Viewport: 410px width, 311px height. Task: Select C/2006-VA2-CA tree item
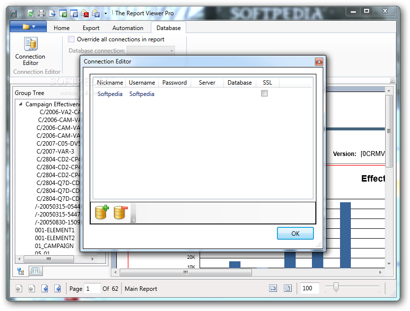point(60,112)
